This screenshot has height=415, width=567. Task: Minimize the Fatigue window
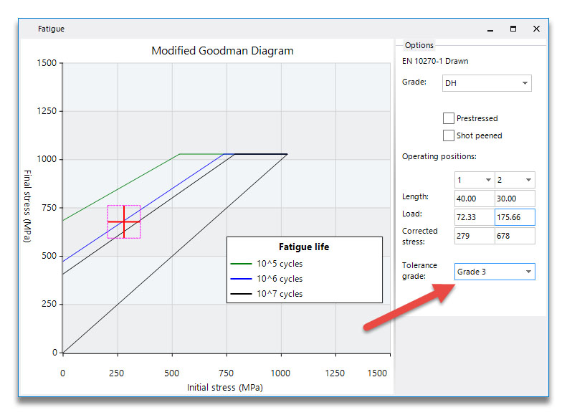(x=490, y=29)
